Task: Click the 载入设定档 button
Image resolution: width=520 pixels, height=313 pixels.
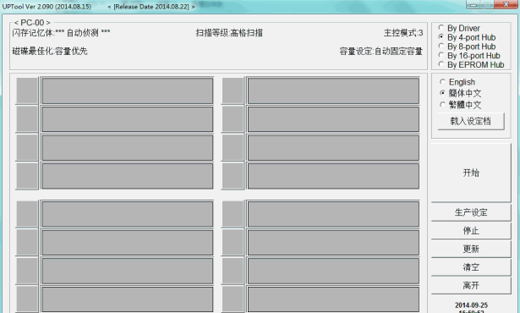Action: (x=471, y=121)
